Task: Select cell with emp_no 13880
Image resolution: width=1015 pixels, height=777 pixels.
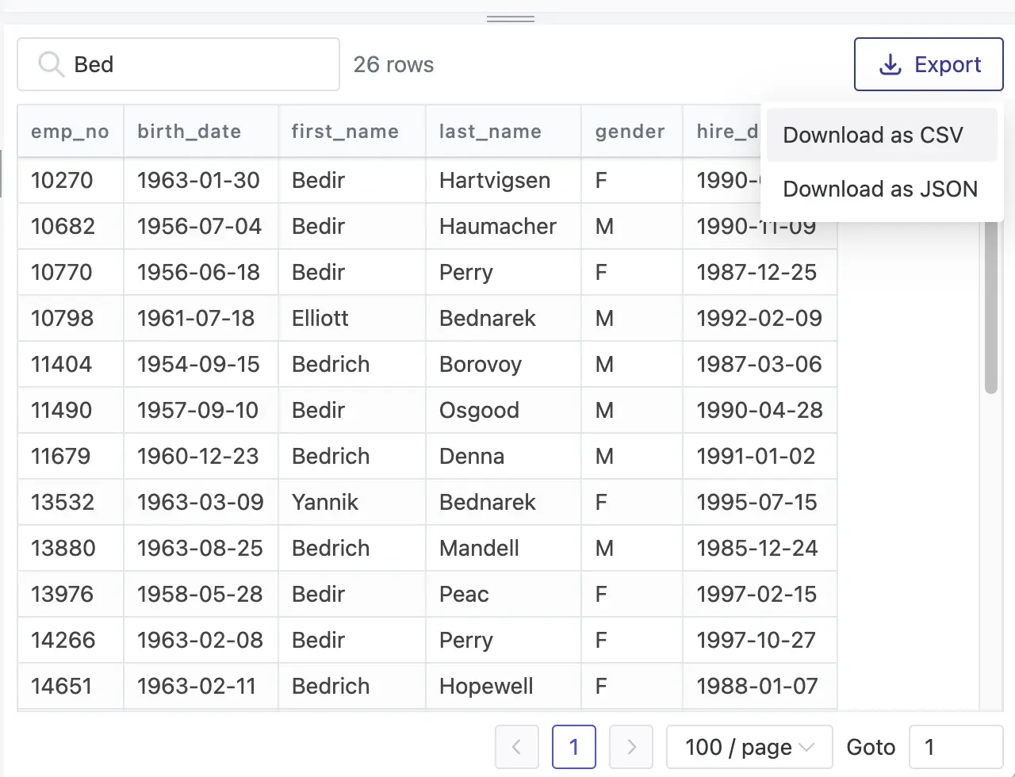Action: coord(71,548)
